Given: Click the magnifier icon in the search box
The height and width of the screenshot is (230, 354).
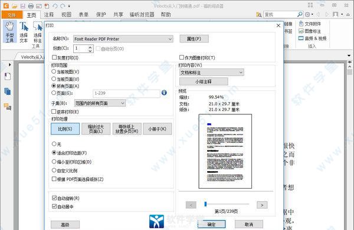Looking at the screenshot, I should coord(300,14).
